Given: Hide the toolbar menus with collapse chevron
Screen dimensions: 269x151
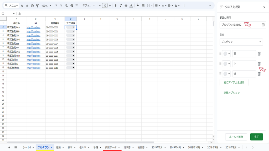Looking at the screenshot, I should [210, 6].
